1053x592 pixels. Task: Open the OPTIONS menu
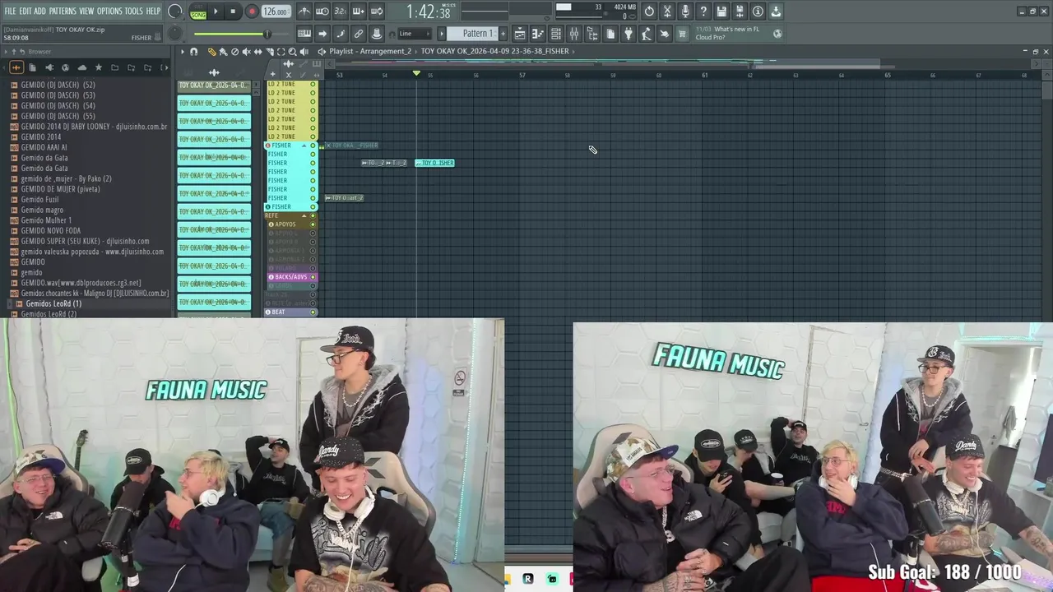109,12
